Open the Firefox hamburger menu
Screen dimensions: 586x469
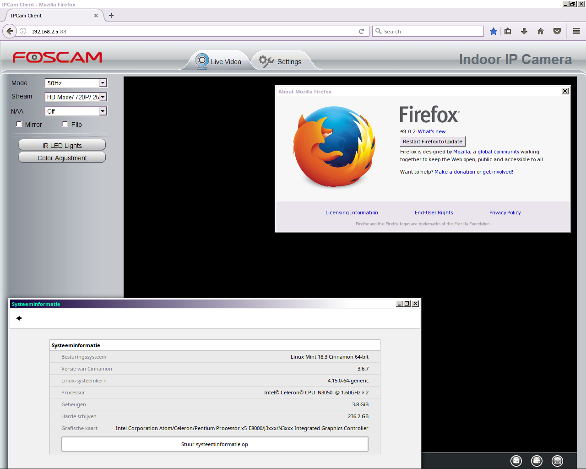[x=576, y=31]
